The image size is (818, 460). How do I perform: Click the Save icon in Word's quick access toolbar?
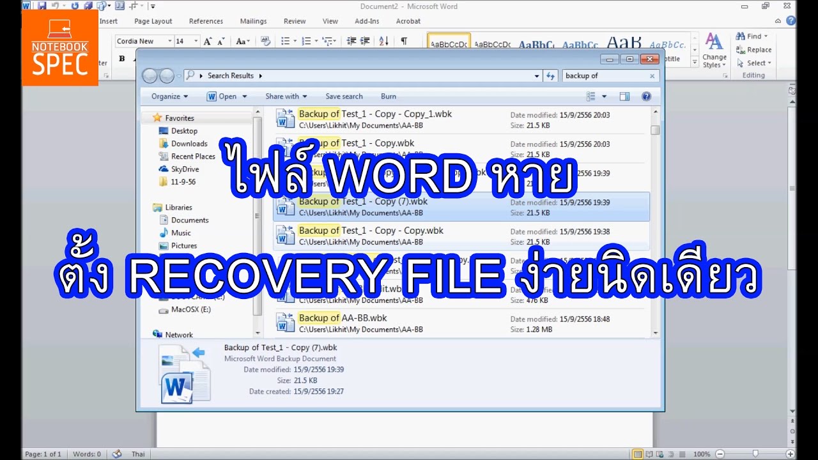click(x=42, y=6)
